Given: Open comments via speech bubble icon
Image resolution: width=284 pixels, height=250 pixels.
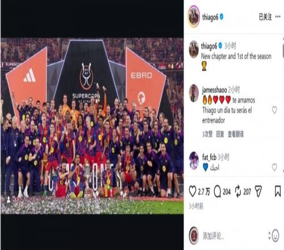Looking at the screenshot, I should [218, 191].
